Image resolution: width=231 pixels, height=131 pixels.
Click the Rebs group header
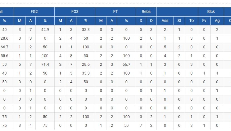tap(146, 12)
